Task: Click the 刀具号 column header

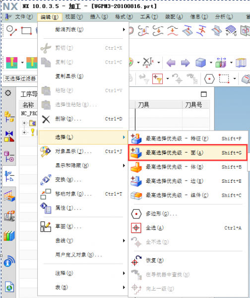Action: (196, 105)
